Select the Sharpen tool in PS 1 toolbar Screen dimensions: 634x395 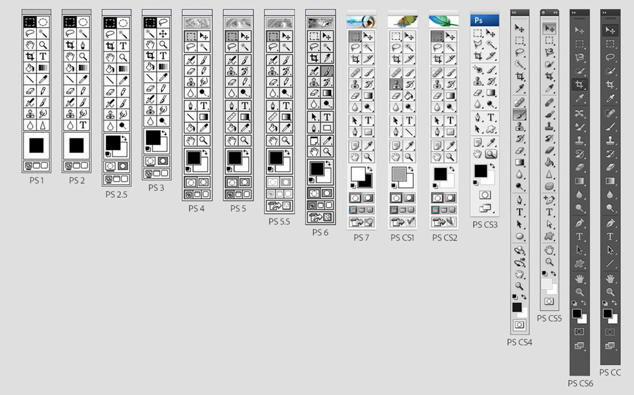(43, 125)
